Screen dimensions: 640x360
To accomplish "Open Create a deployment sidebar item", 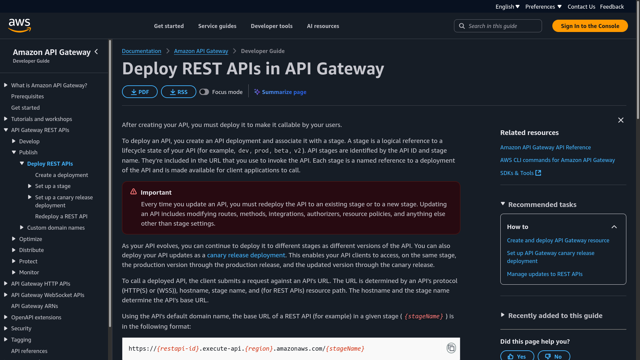I will point(62,175).
